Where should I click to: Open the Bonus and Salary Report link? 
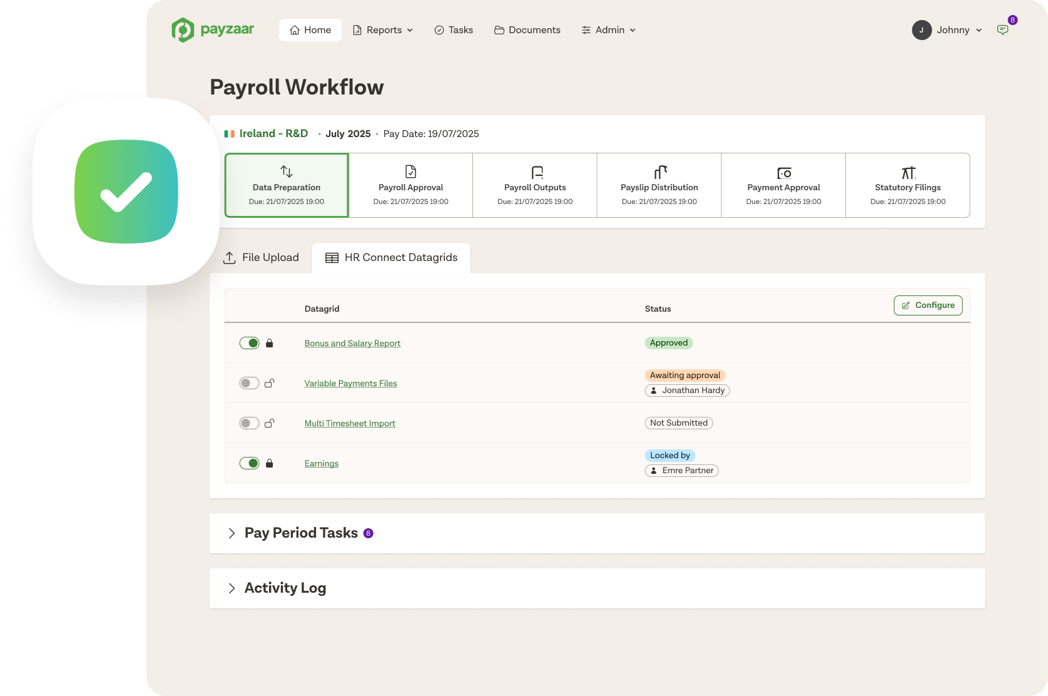point(352,344)
